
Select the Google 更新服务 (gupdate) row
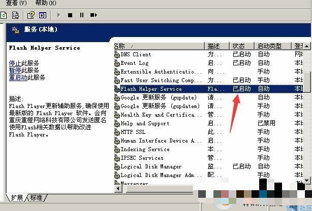pos(208,97)
